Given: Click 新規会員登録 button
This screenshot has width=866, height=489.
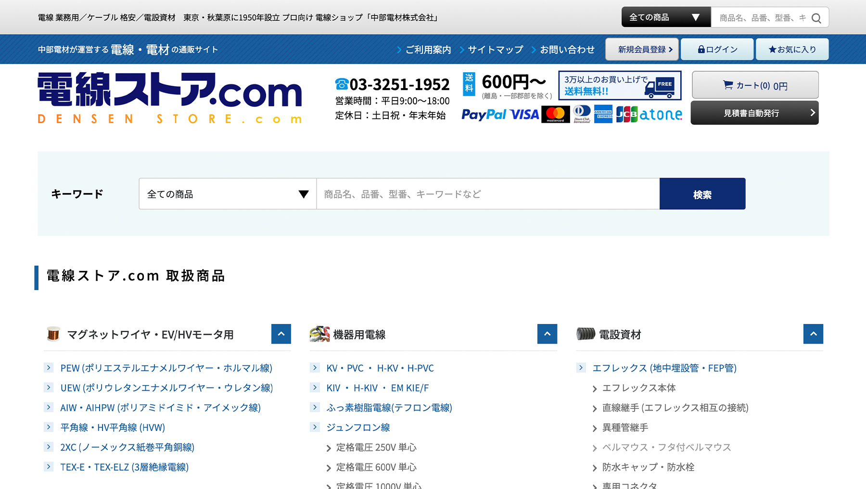Looking at the screenshot, I should coord(642,49).
